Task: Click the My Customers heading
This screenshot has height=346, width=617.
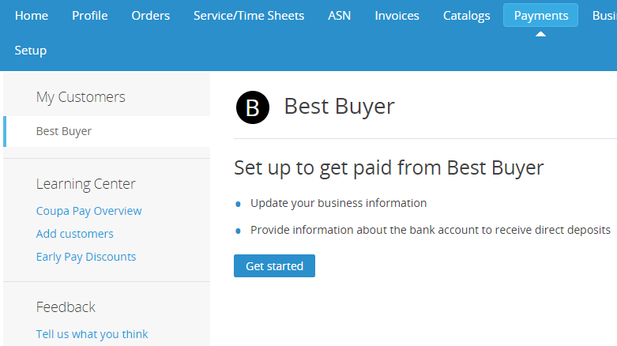Action: [x=81, y=97]
